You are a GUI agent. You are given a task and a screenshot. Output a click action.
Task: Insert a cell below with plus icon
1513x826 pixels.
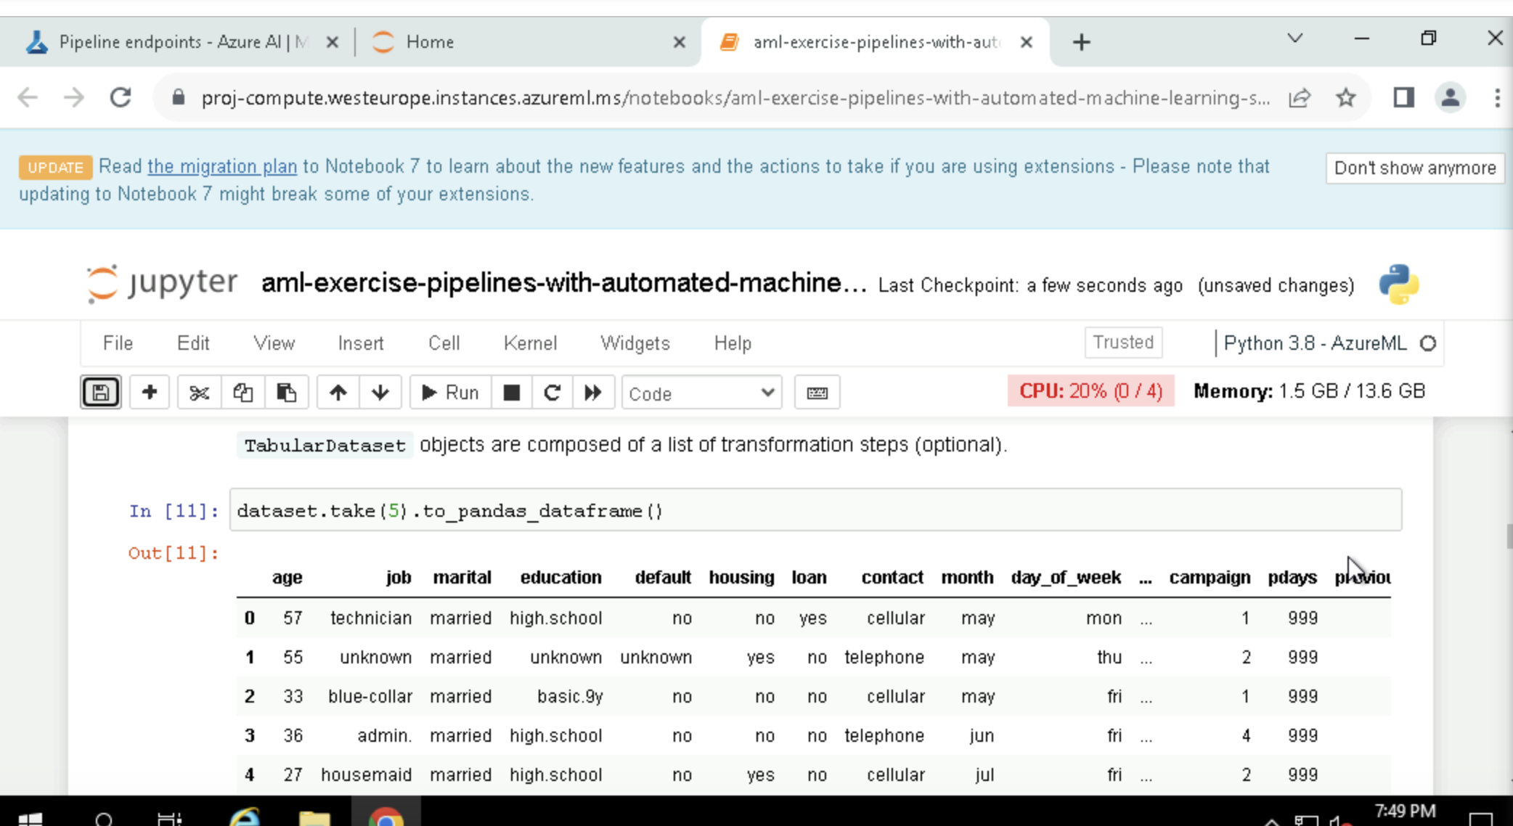click(150, 393)
